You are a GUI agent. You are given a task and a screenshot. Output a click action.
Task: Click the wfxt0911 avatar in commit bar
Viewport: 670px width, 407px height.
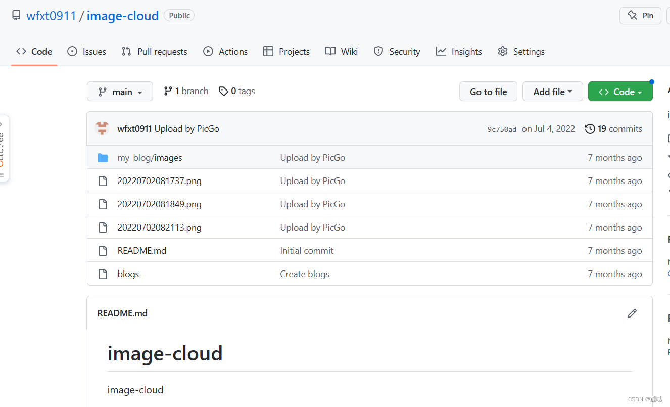(103, 128)
